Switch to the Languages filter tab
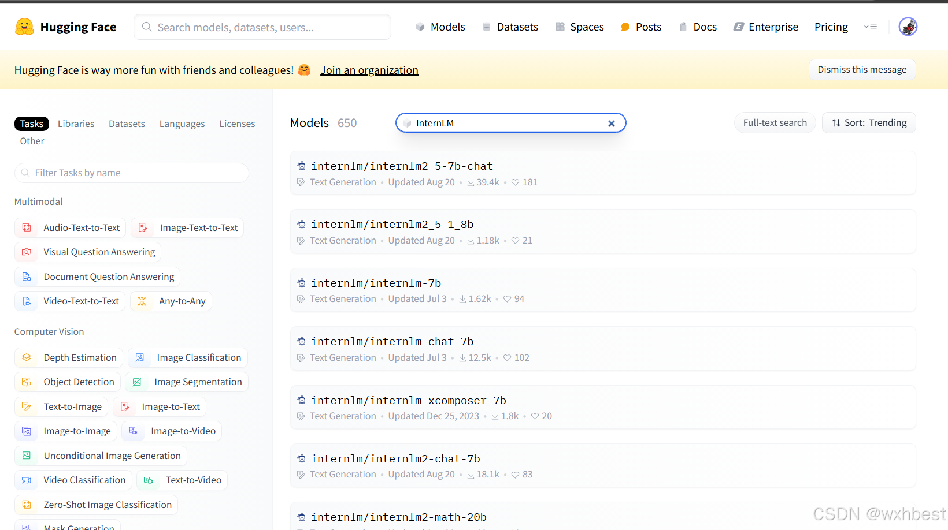 click(x=182, y=124)
